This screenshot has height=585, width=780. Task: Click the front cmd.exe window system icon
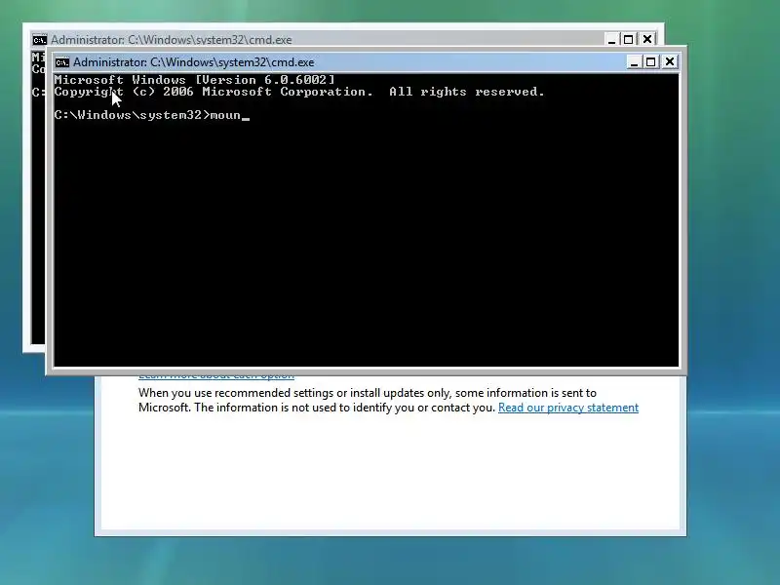(x=62, y=62)
